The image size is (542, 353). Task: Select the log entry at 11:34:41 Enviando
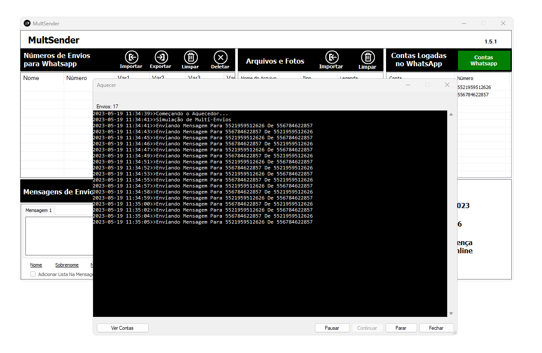coord(203,126)
